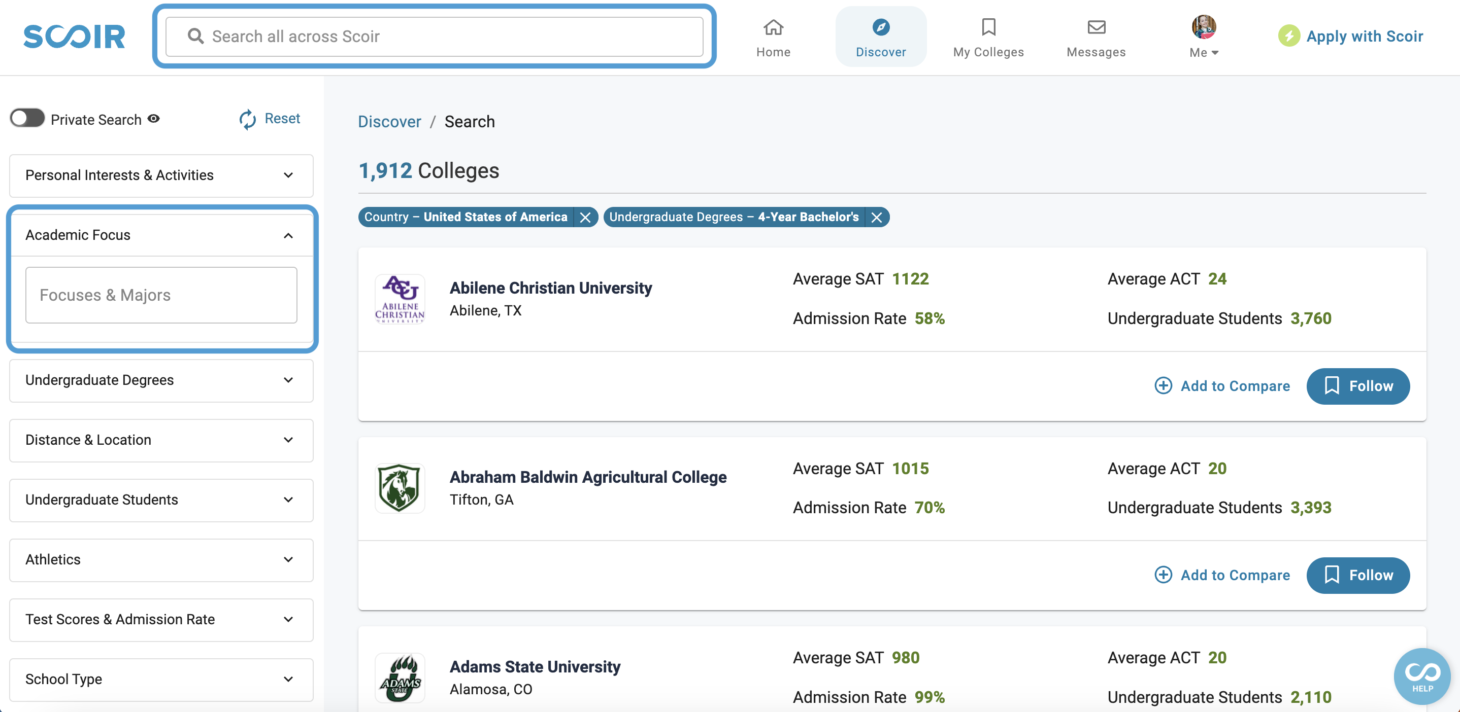
Task: Click plus icon for Abilene Christian compare
Action: pyautogui.click(x=1163, y=386)
